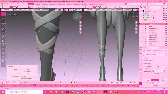Hide the selected BezierCircle in outliner

(166, 24)
